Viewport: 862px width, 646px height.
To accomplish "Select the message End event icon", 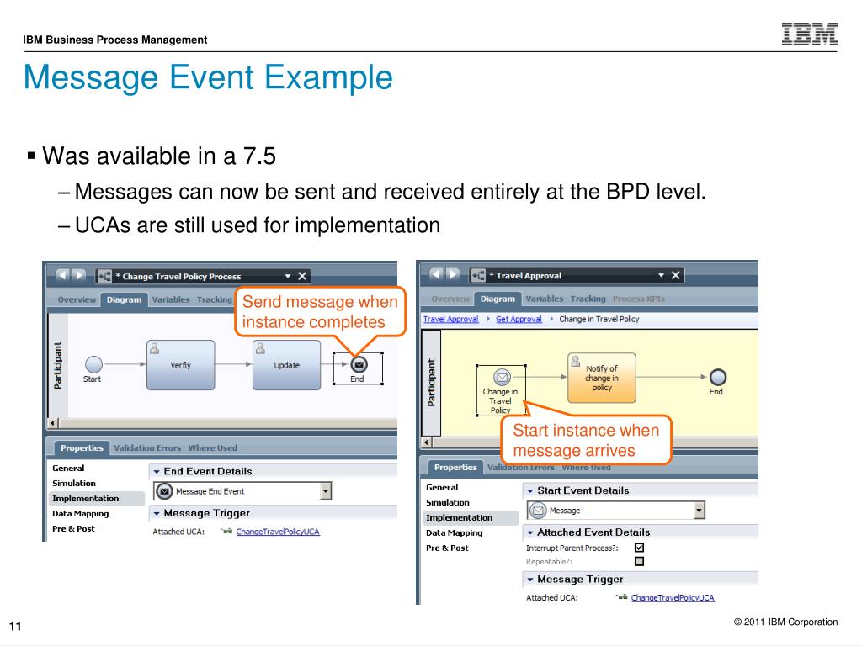I will [359, 364].
